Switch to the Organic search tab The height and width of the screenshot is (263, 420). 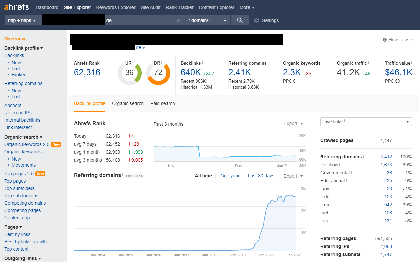128,103
